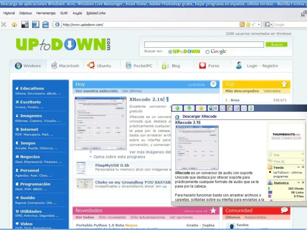Viewport: 307px width, 230px height.
Task: Click the green up arrow in preview toolbar
Action: [177, 108]
